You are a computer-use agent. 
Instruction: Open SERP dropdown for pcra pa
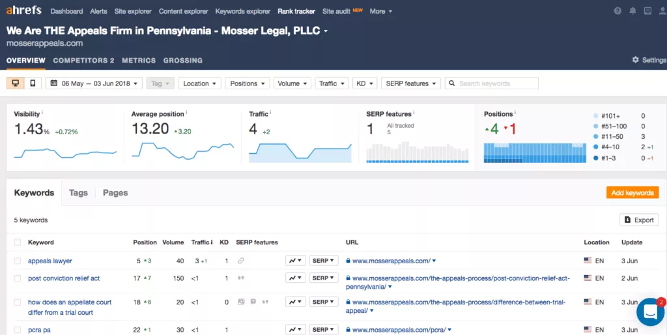pyautogui.click(x=323, y=330)
